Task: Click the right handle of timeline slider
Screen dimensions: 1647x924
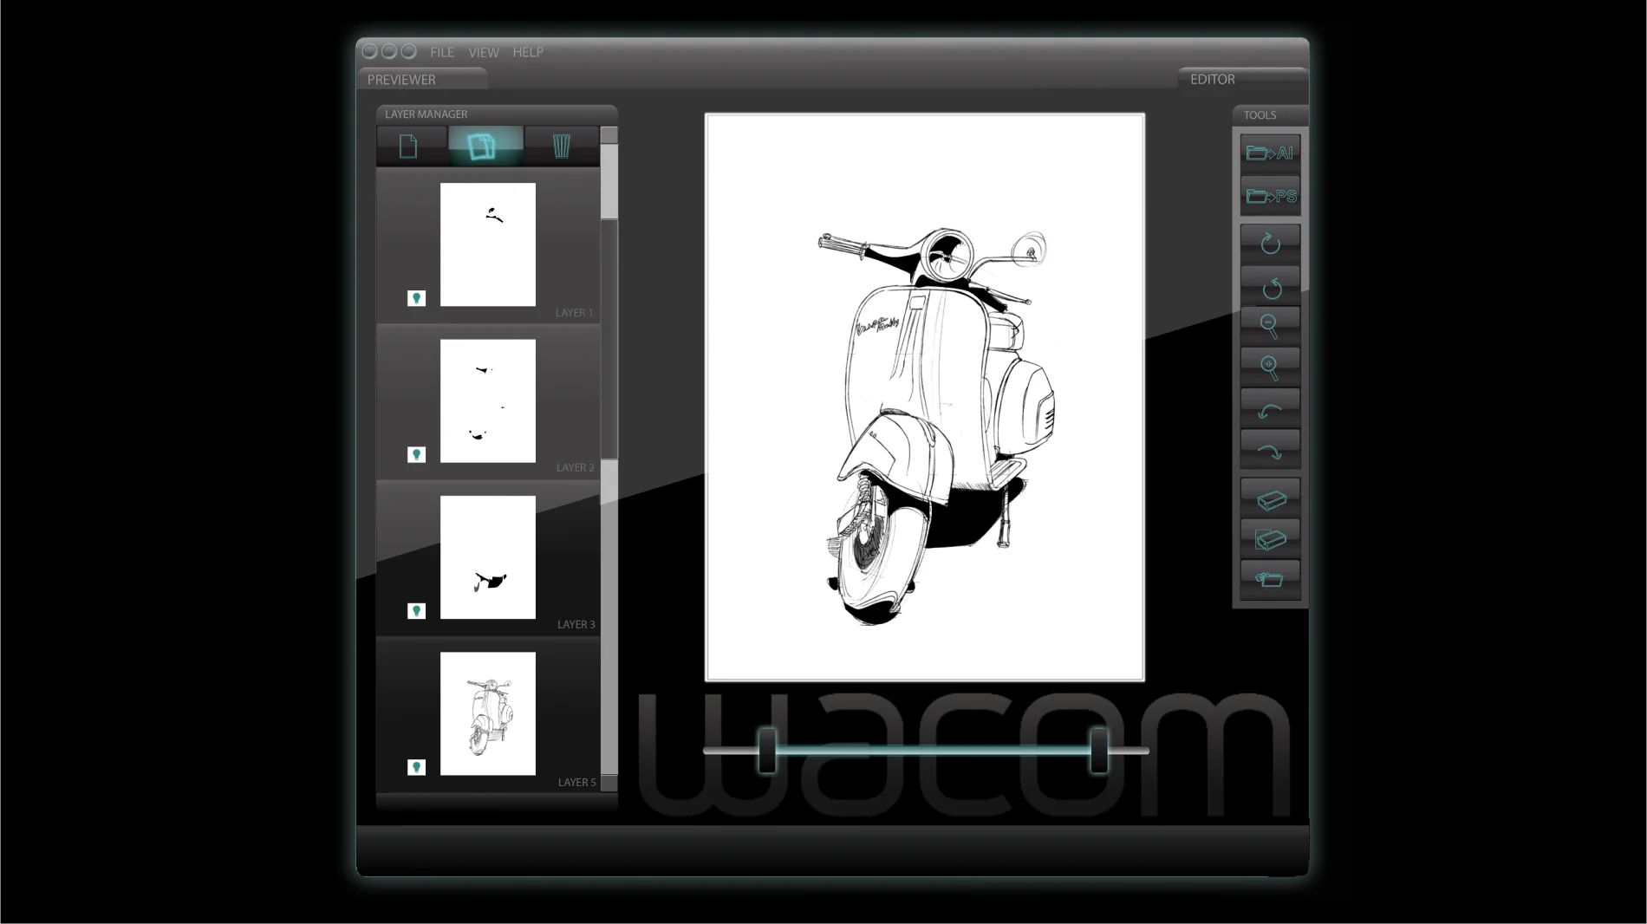Action: 1099,750
